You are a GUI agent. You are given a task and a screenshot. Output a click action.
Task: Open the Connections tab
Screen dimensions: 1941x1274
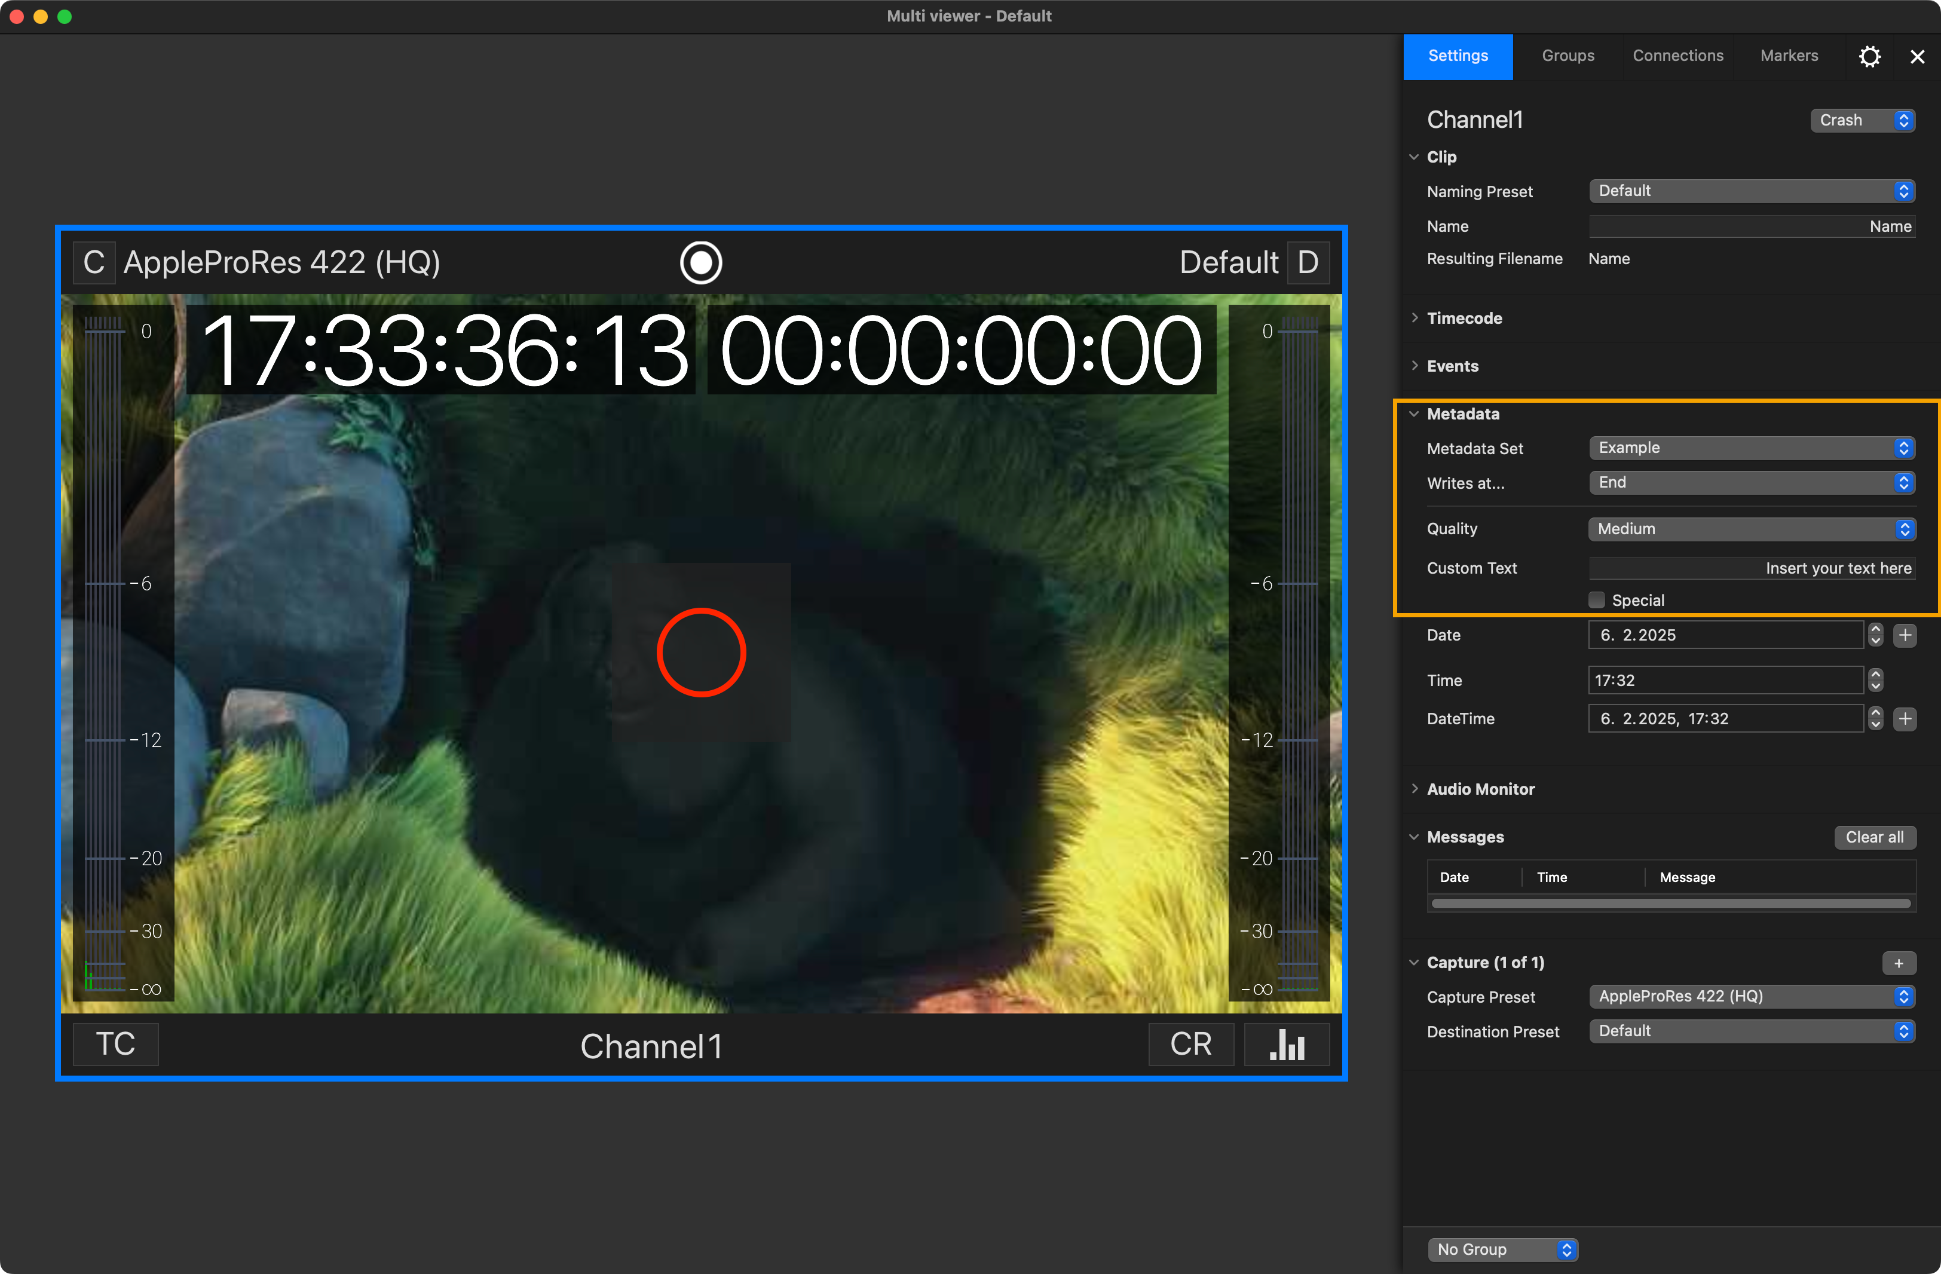click(1677, 56)
